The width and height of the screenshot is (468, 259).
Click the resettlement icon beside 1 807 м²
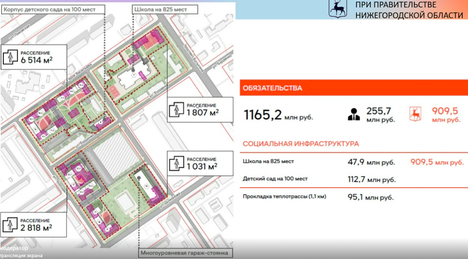pyautogui.click(x=176, y=110)
